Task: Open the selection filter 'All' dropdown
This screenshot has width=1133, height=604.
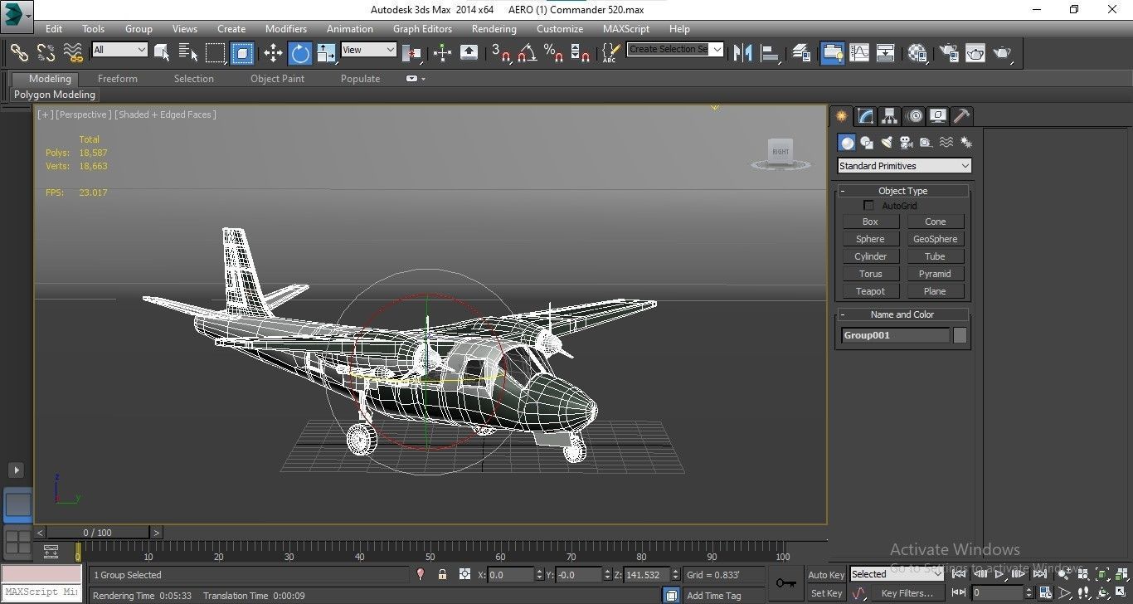Action: tap(120, 50)
